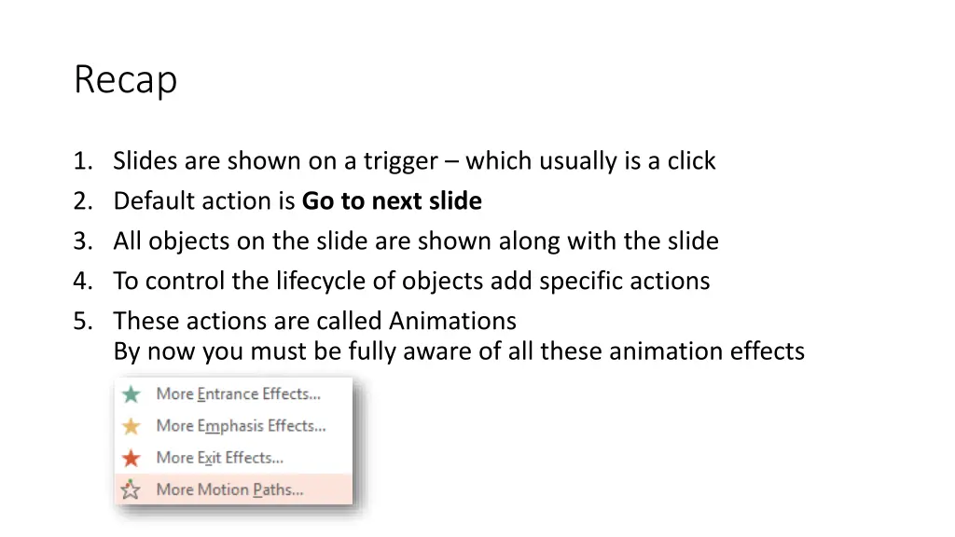Click list number 3.
Viewport: 955px width, 537px height.
83,241
